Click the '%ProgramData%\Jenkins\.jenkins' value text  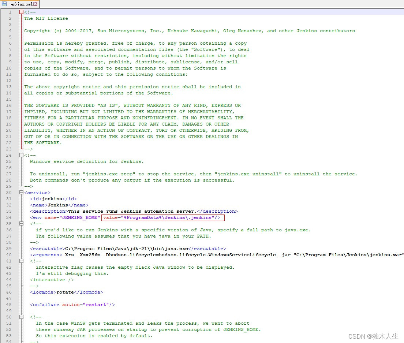169,217
